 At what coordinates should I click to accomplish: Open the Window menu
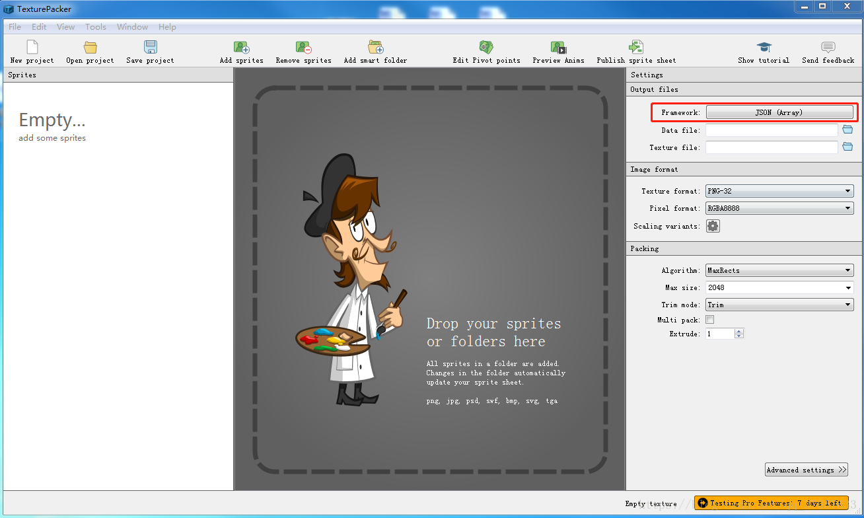pyautogui.click(x=132, y=27)
